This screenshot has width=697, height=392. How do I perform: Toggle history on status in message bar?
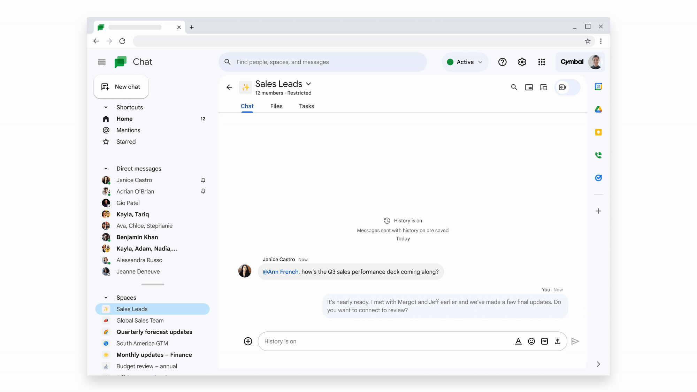[x=279, y=341]
